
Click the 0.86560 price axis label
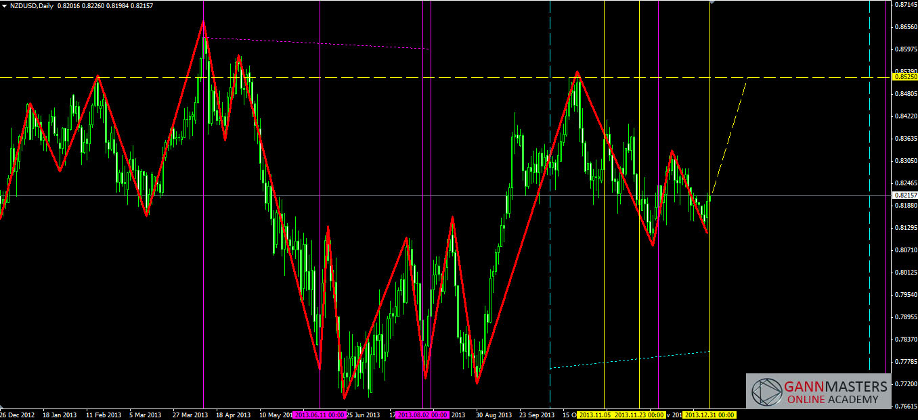[x=904, y=26]
